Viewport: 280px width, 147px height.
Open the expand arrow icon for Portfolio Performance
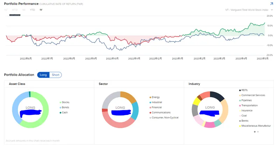point(272,4)
